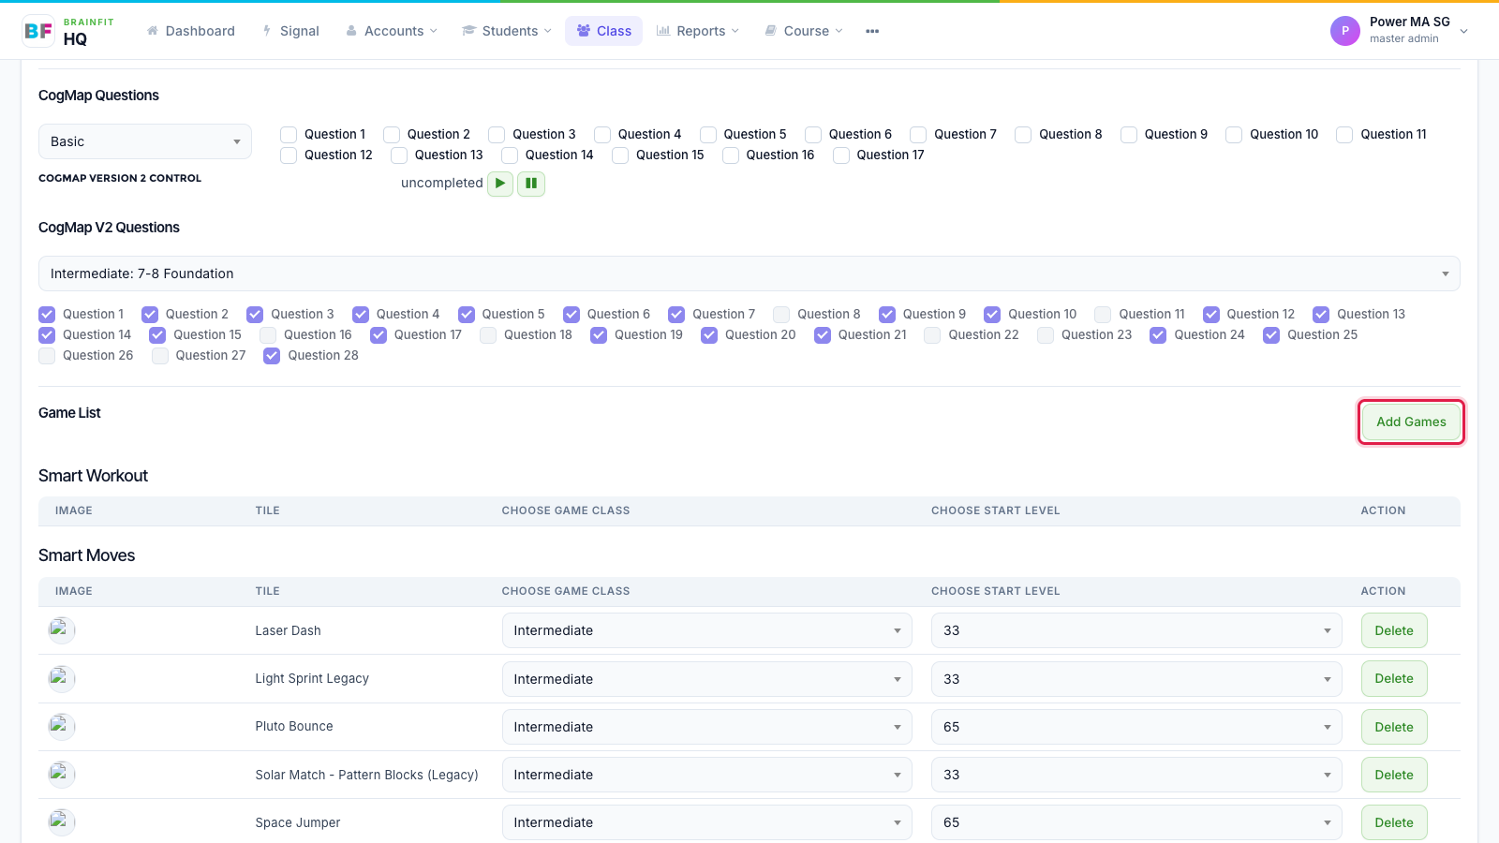
Task: Check CogMap Question 11 checkbox
Action: click(1344, 135)
